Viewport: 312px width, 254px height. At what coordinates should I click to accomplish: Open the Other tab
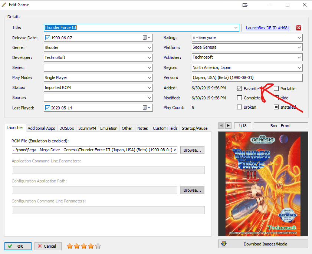127,128
